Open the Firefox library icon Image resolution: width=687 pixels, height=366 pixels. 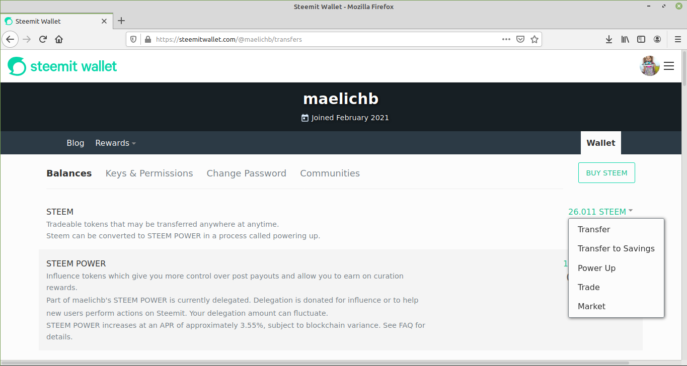(625, 39)
